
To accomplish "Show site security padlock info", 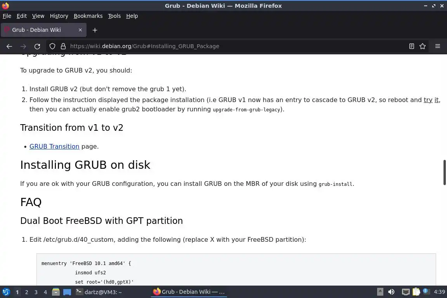I will (x=63, y=46).
